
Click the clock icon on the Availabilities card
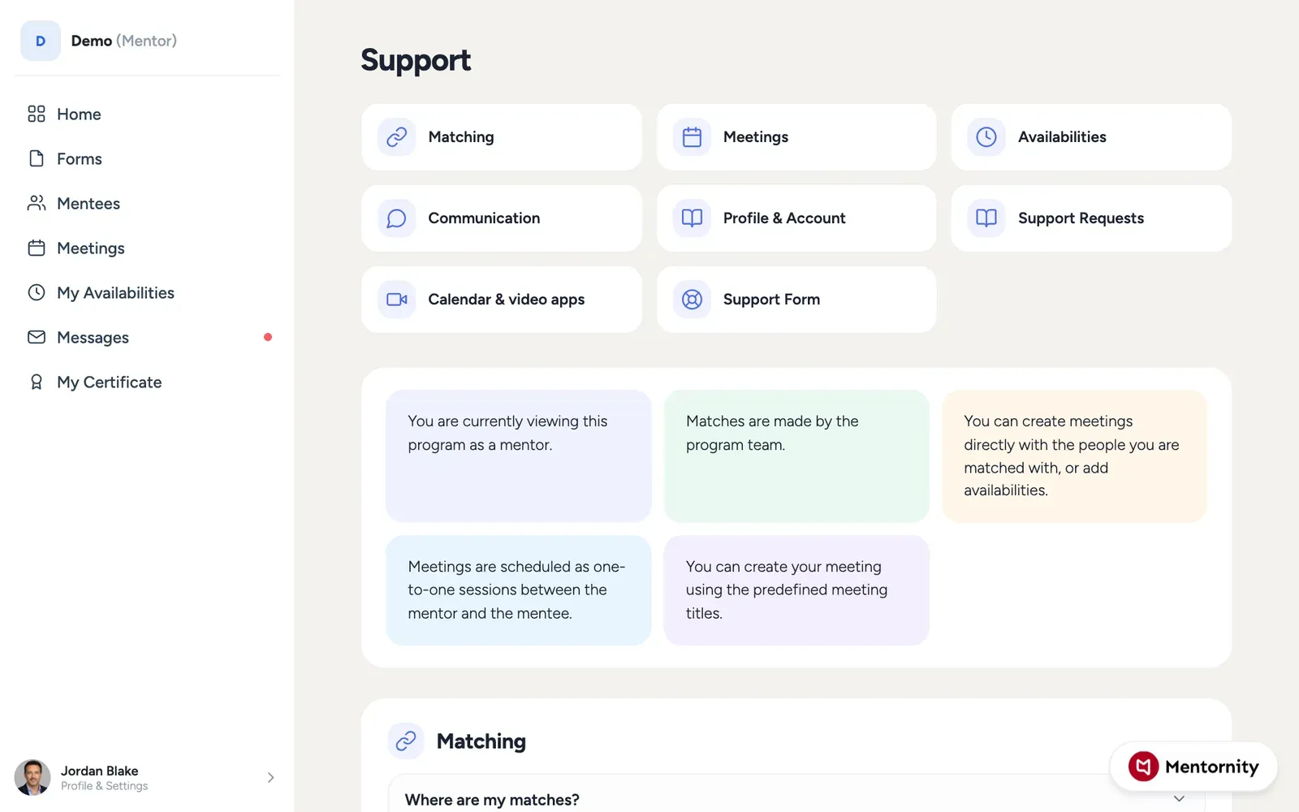pos(986,137)
